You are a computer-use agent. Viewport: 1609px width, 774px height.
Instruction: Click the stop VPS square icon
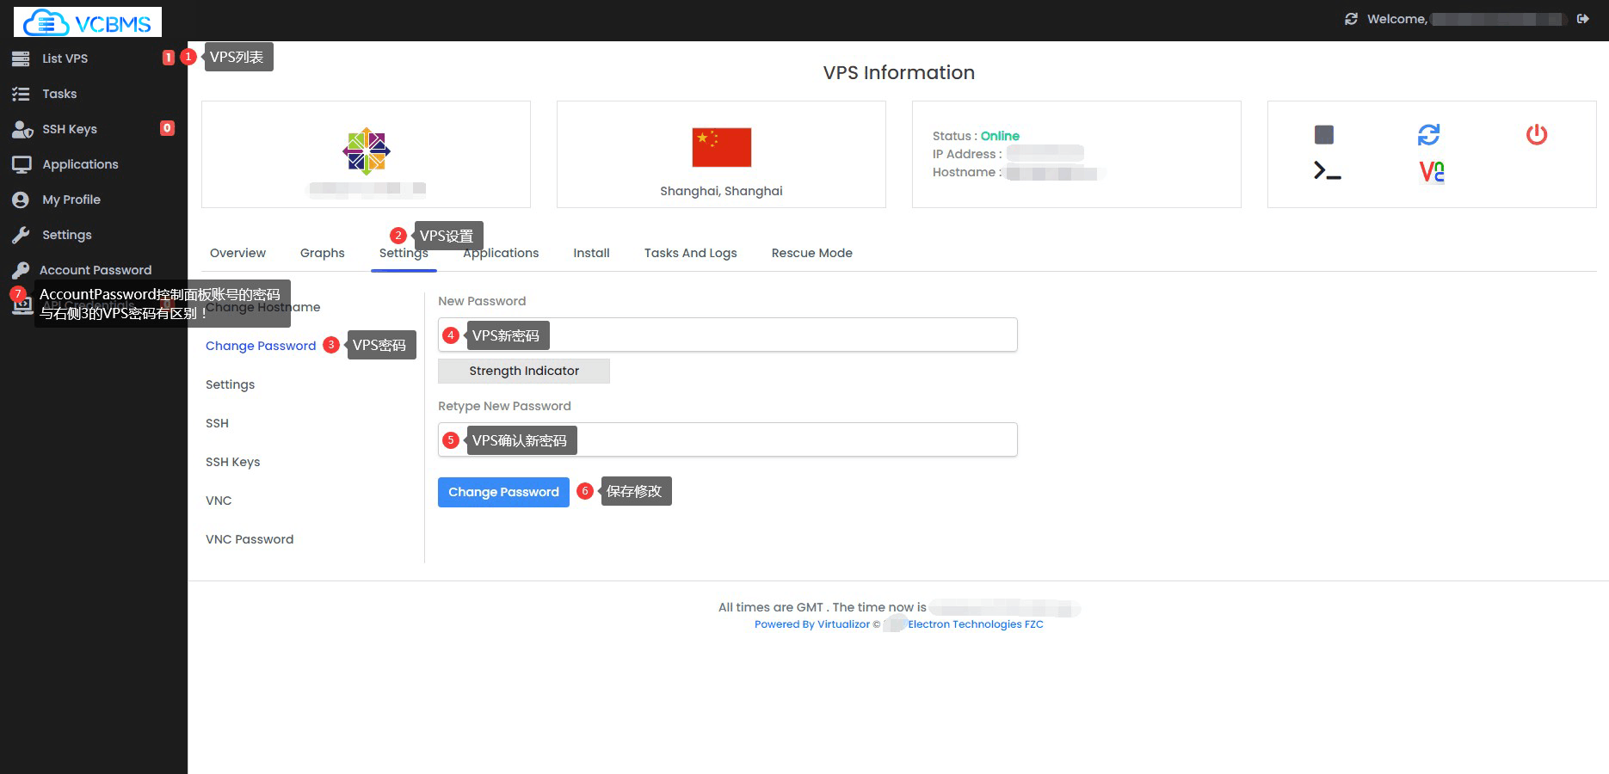[x=1324, y=134]
